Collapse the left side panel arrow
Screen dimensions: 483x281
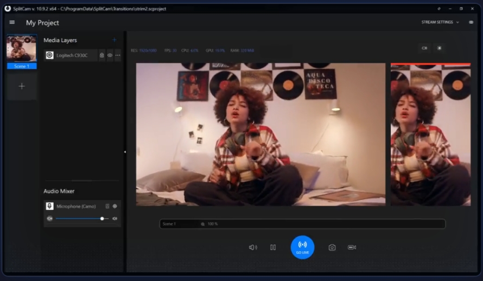coord(125,152)
